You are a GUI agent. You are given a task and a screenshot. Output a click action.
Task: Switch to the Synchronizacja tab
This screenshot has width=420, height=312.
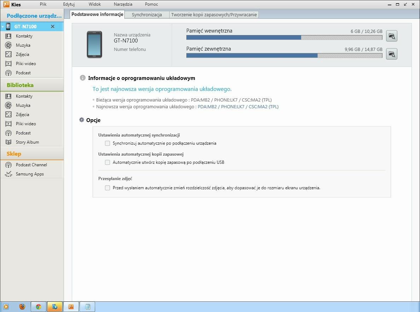click(x=147, y=15)
